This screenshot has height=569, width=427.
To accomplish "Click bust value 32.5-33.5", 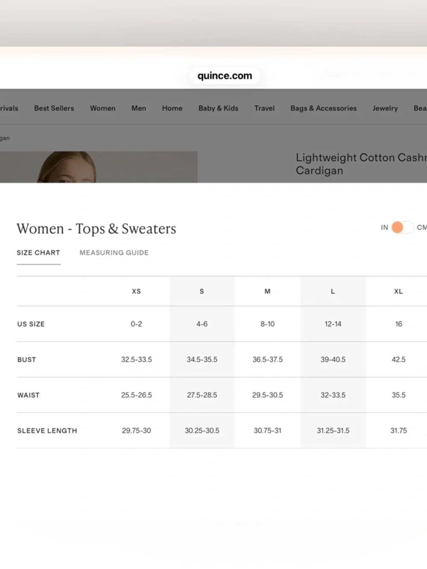I will click(137, 359).
